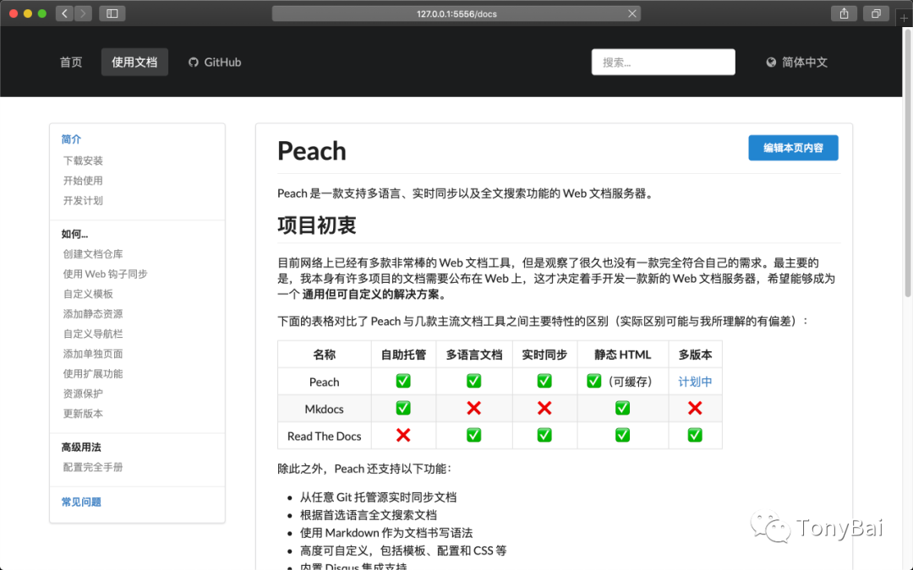Open the tab overview icon
Screen dimensions: 913x570
(876, 14)
